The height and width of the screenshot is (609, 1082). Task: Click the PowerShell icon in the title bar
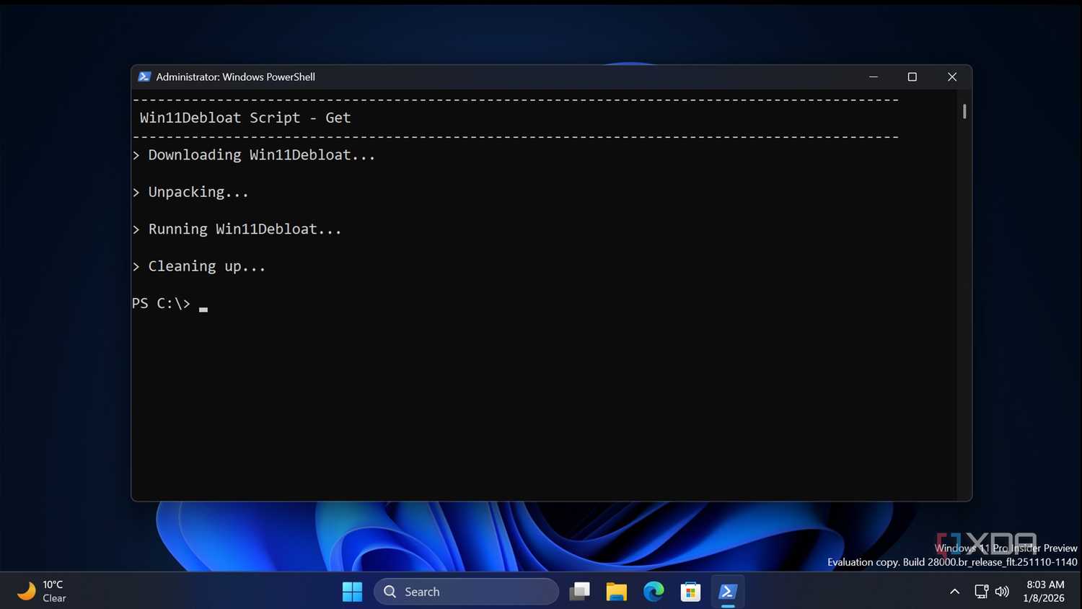[x=144, y=76]
